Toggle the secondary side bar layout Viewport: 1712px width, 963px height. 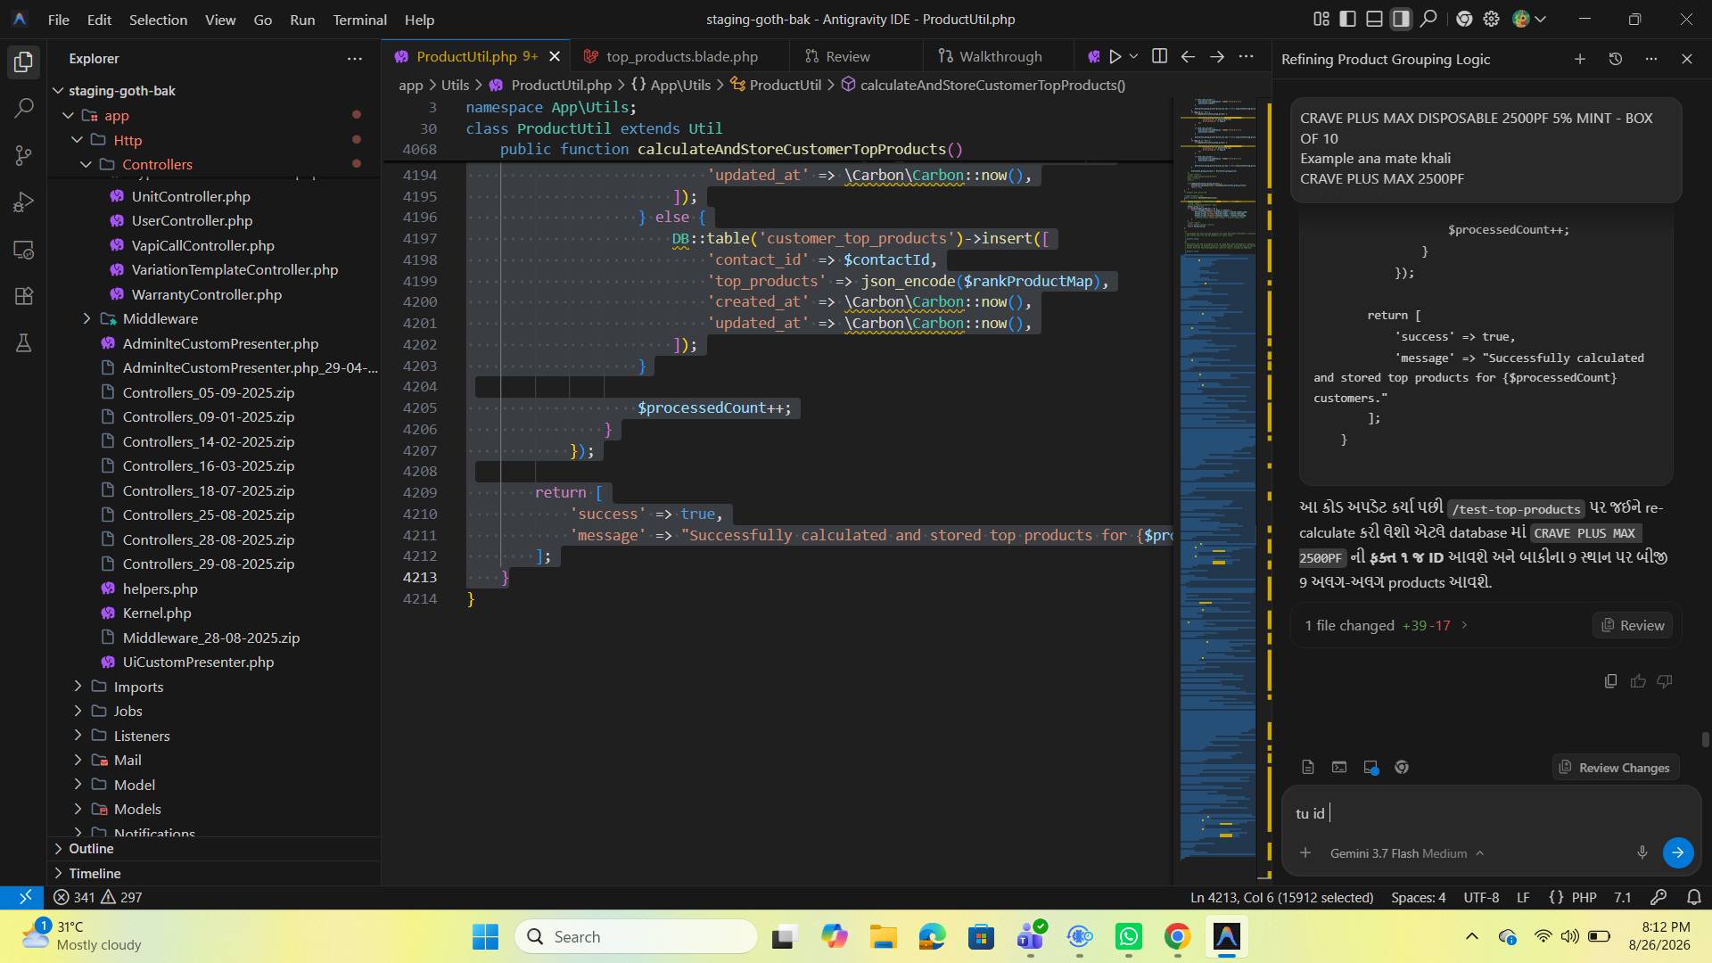[x=1401, y=19]
